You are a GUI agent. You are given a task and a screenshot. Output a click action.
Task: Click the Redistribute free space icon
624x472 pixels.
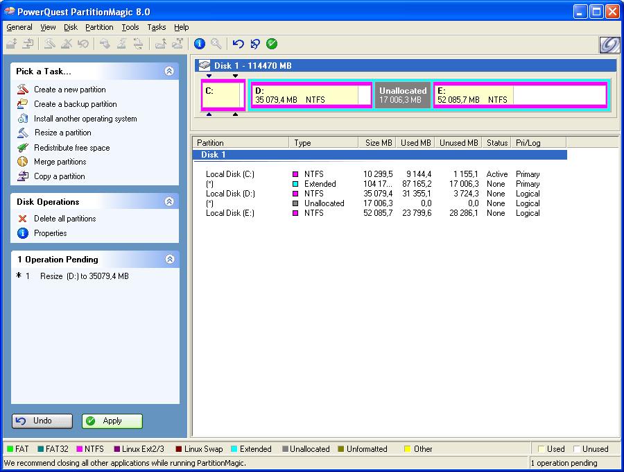pos(23,147)
